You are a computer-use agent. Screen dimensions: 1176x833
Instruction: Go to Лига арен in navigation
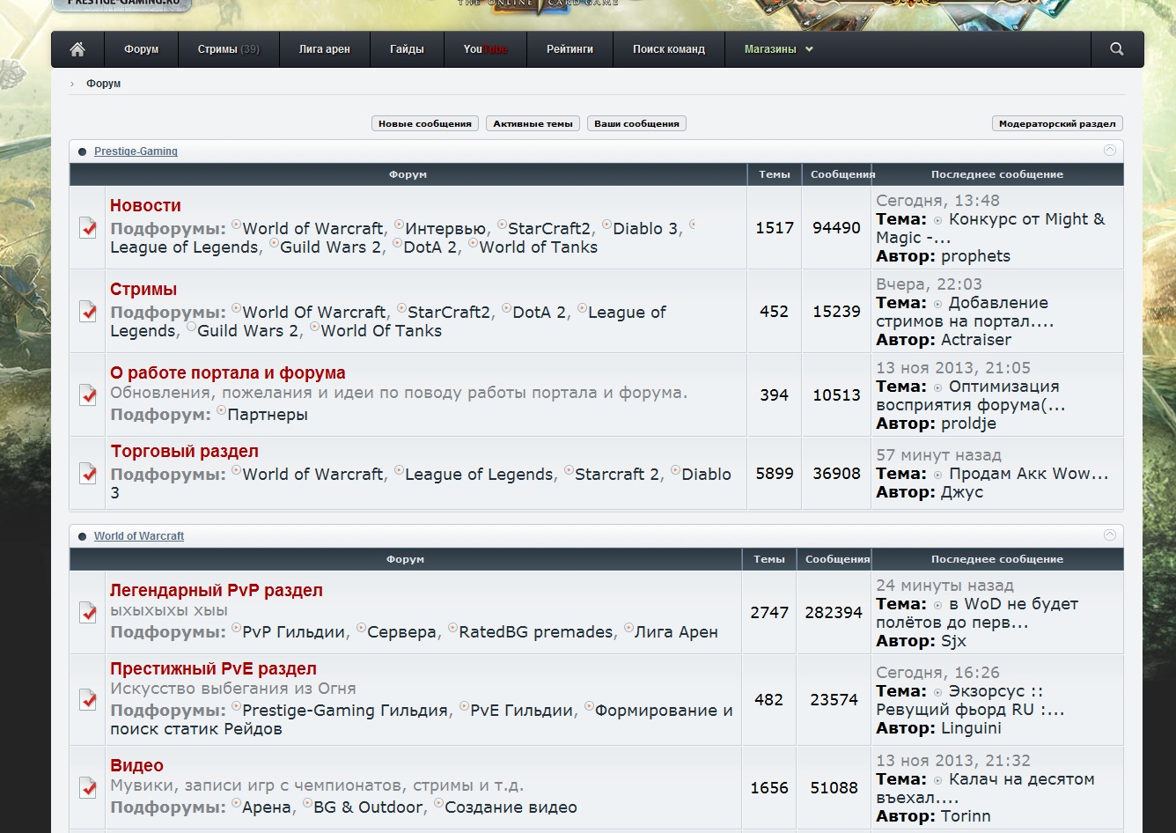point(325,49)
